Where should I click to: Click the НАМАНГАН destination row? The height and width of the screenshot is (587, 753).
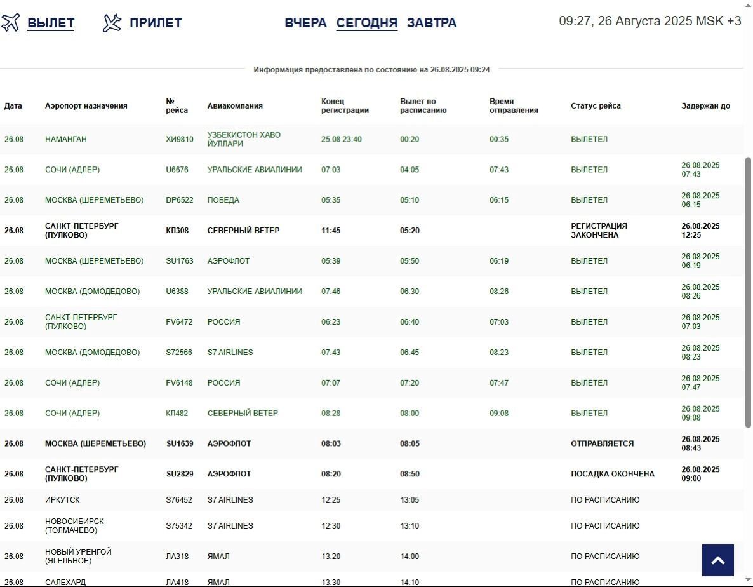pos(66,139)
